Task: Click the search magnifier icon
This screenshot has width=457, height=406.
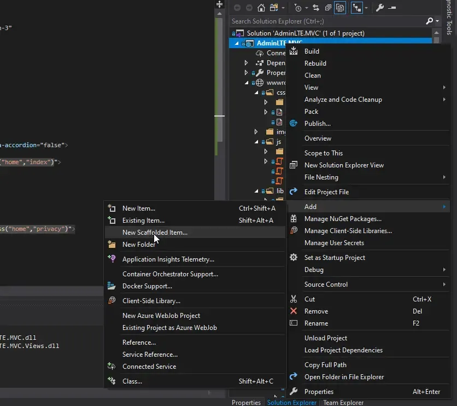Action: pos(429,20)
